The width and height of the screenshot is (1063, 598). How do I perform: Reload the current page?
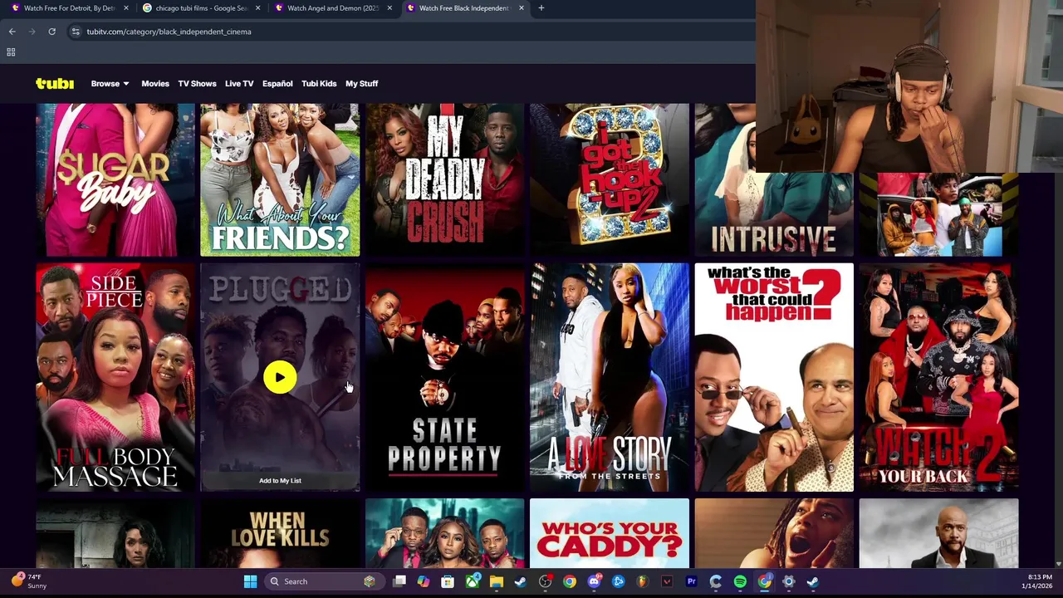click(x=51, y=32)
